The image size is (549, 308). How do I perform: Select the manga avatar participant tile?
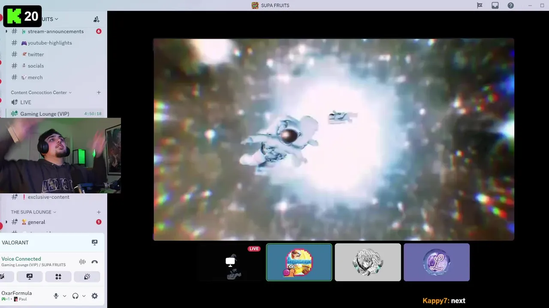click(368, 262)
